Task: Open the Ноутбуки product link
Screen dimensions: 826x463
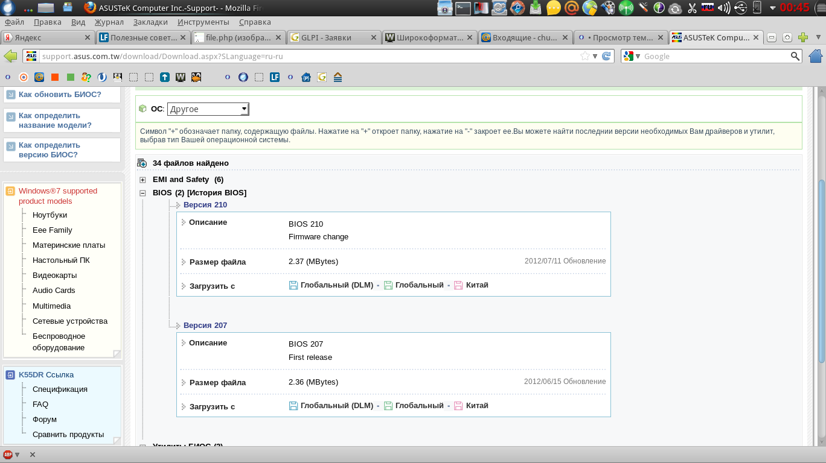Action: click(50, 215)
